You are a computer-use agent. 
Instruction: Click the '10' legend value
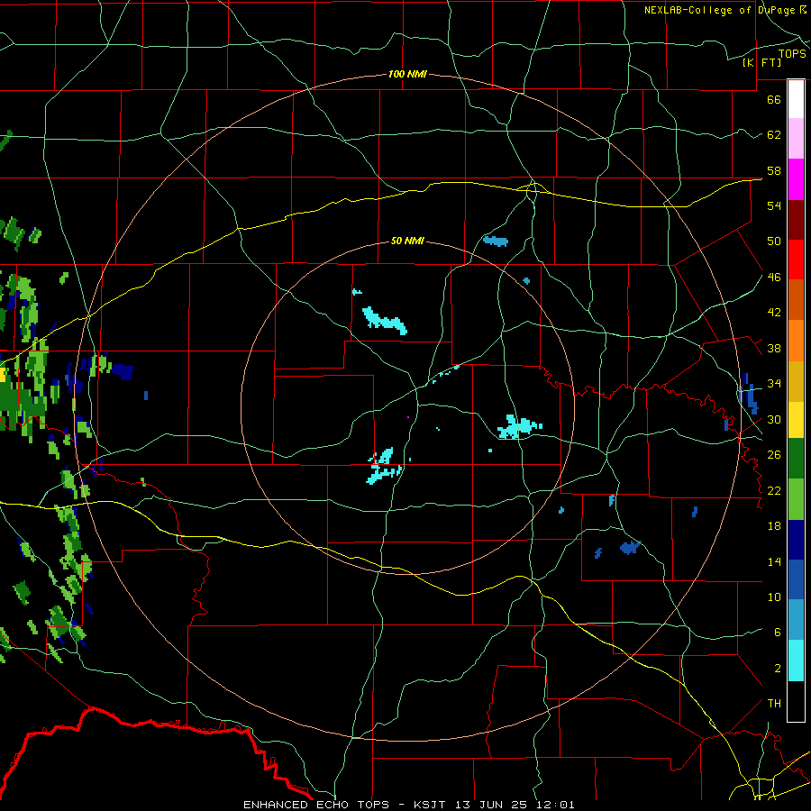tap(774, 597)
